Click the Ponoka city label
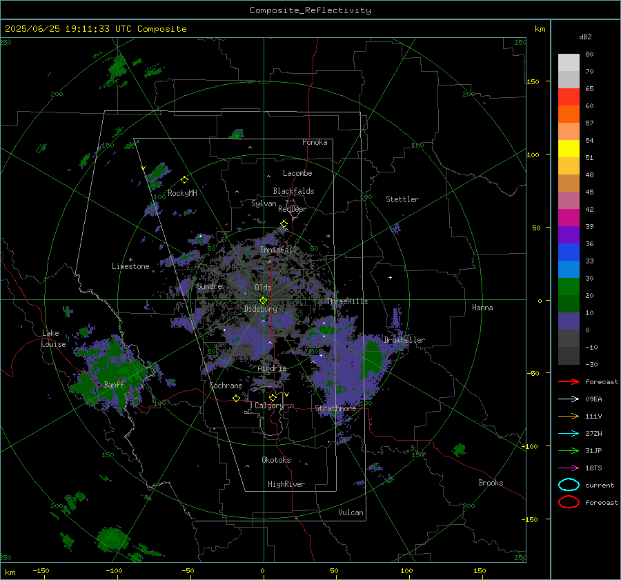This screenshot has width=621, height=580. pos(315,142)
